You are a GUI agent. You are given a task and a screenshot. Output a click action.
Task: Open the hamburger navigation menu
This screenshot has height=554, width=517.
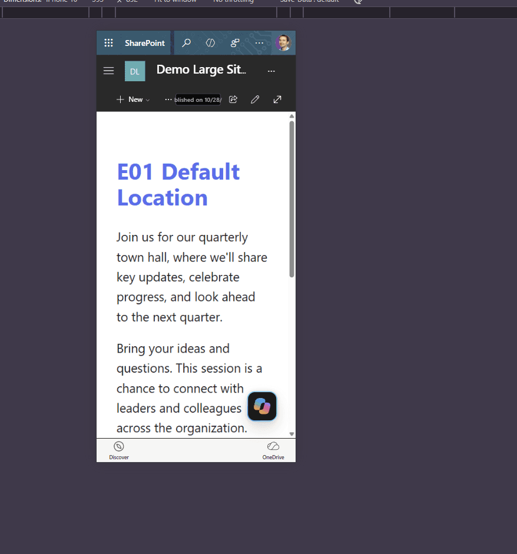tap(108, 71)
